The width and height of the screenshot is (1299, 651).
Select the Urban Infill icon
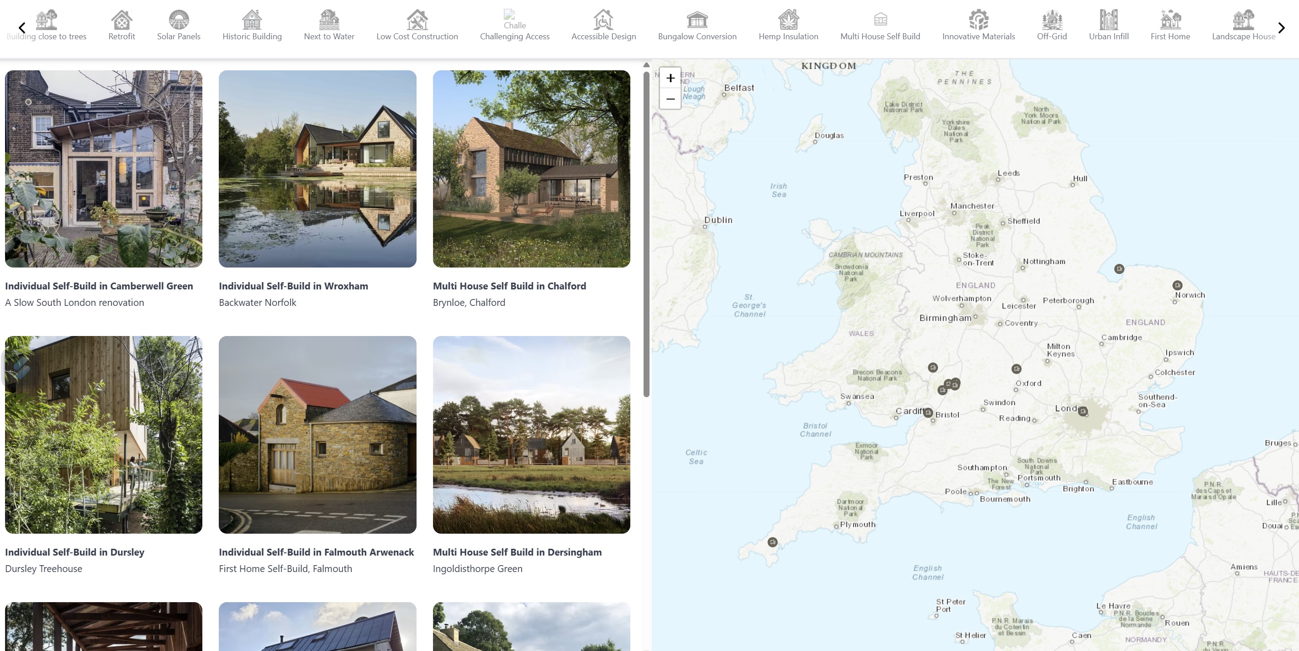click(1109, 20)
